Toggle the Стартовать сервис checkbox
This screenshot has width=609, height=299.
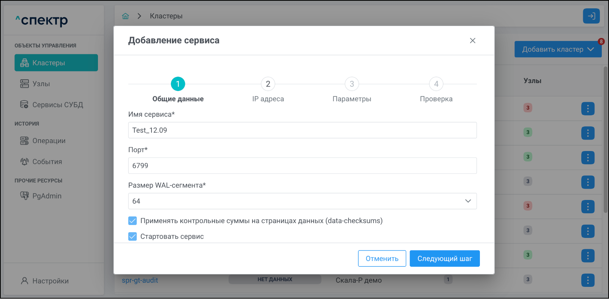133,237
